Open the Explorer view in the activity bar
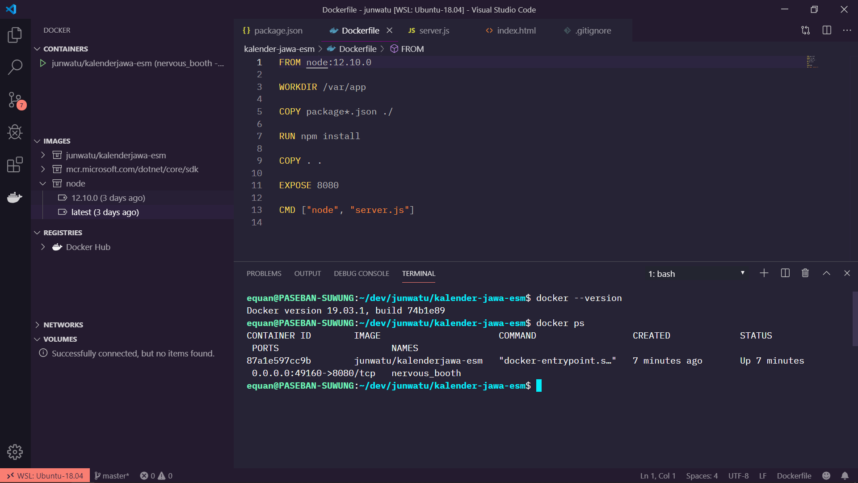Image resolution: width=858 pixels, height=483 pixels. (x=15, y=35)
